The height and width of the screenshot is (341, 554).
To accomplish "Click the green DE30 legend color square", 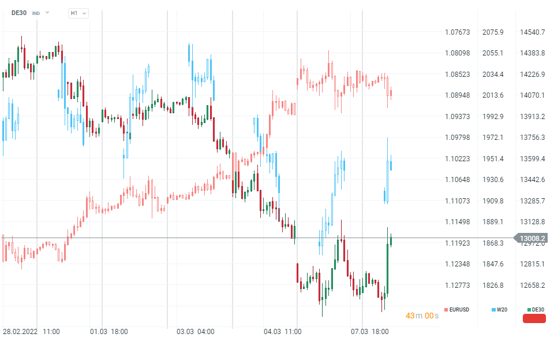I will pos(529,310).
